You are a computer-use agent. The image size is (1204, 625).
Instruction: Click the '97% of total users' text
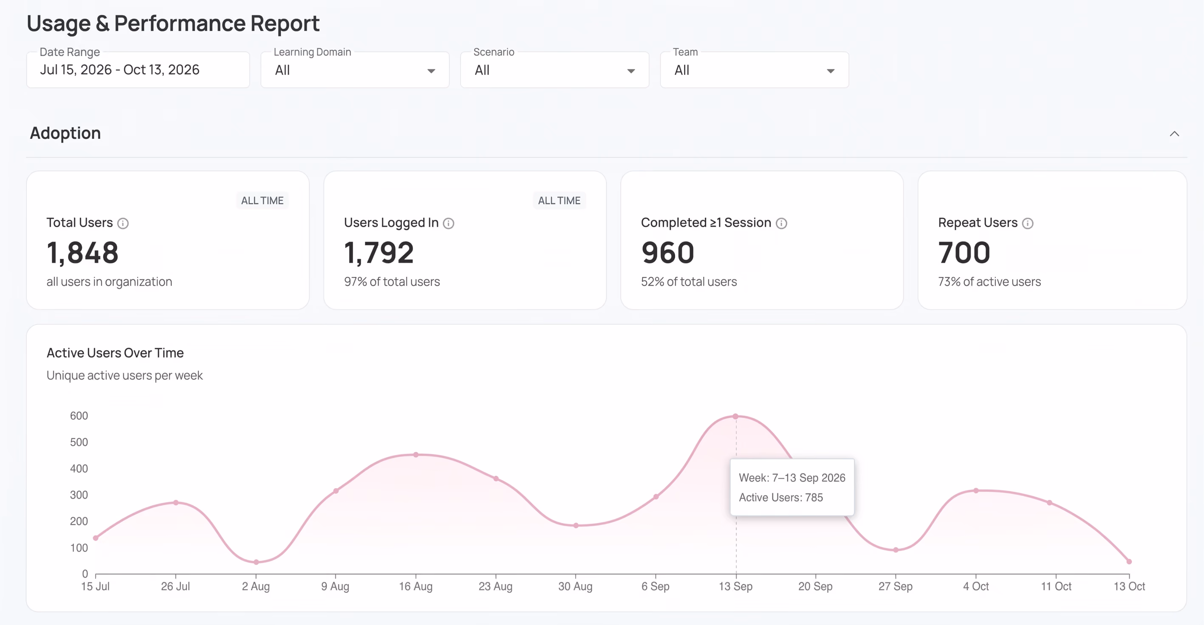point(392,282)
